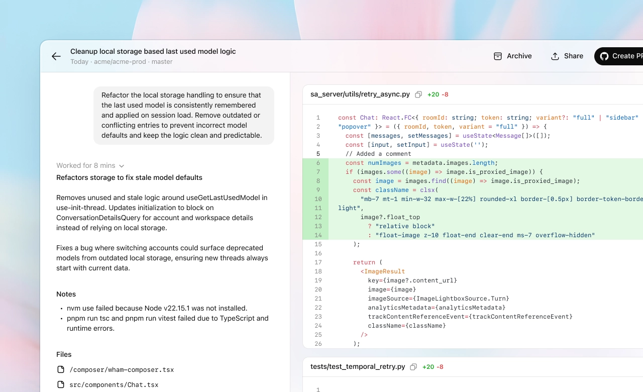
Task: Open the /composer/wham-composer.tsx file
Action: (x=122, y=369)
